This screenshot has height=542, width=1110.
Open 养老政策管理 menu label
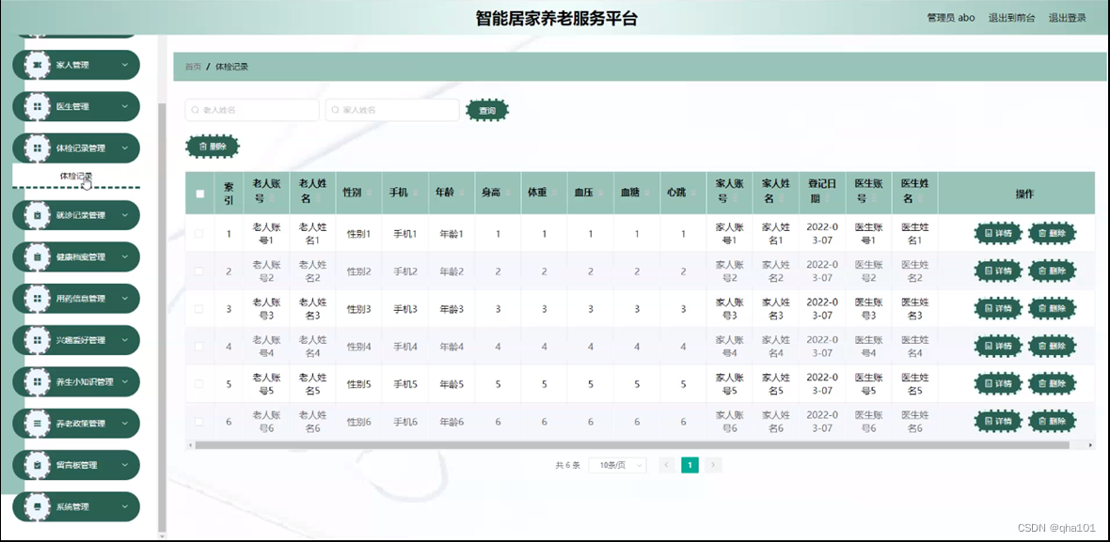(x=80, y=424)
